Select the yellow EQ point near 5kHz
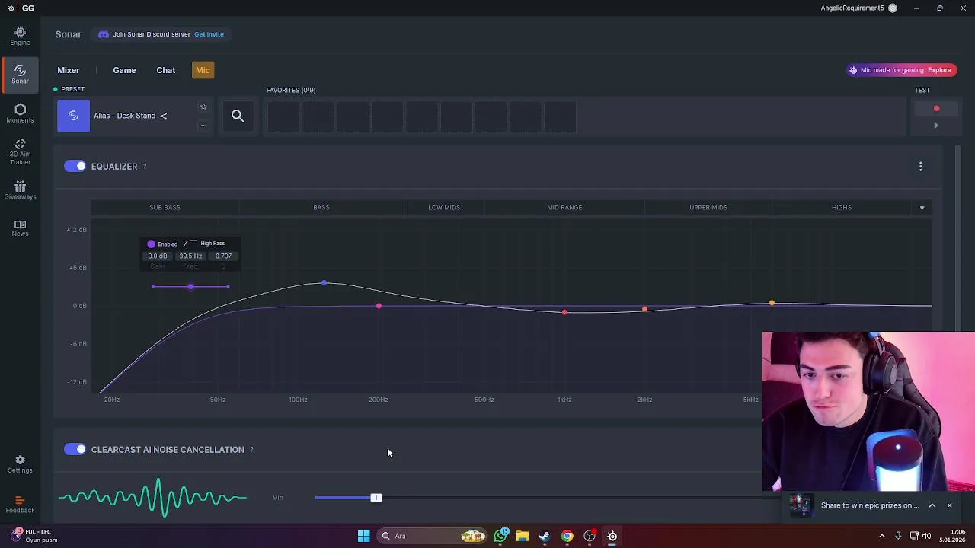This screenshot has width=975, height=548. (772, 303)
